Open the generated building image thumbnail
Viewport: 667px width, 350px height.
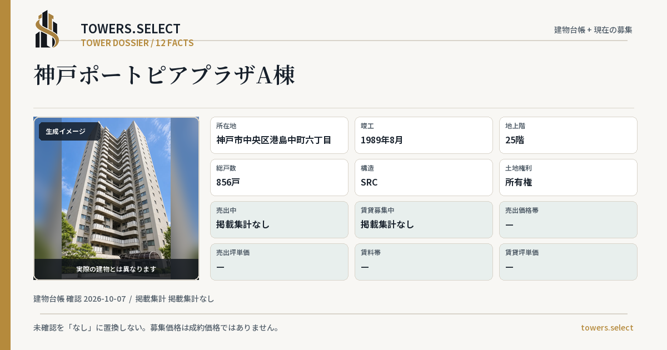click(116, 198)
